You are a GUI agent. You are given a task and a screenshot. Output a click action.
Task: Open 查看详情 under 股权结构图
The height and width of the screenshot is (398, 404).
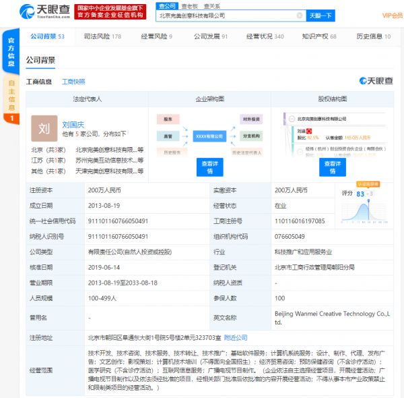pos(332,167)
